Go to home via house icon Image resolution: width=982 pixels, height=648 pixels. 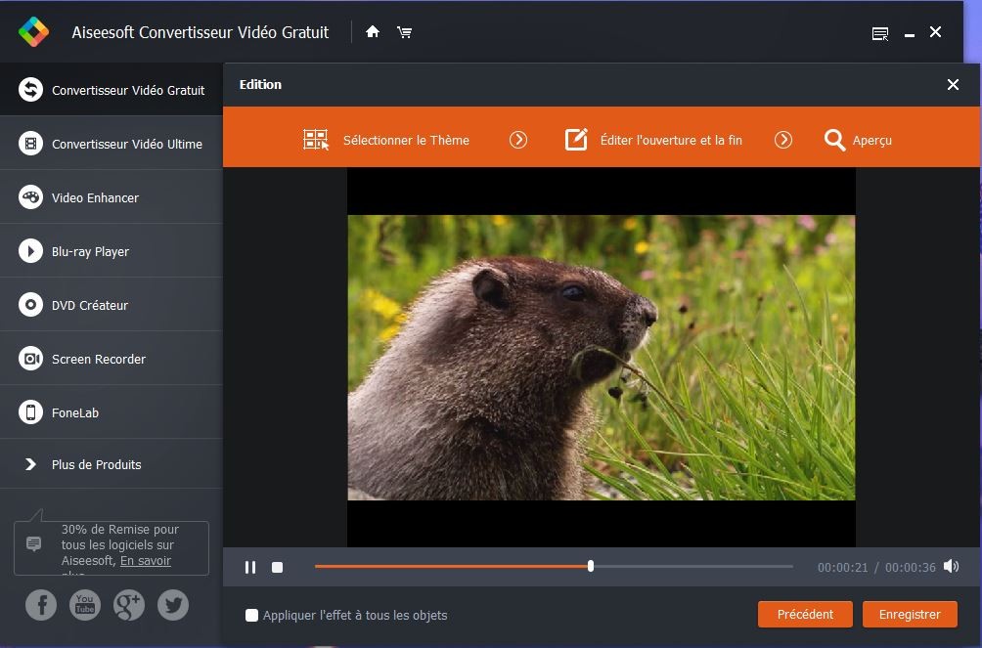(x=373, y=32)
